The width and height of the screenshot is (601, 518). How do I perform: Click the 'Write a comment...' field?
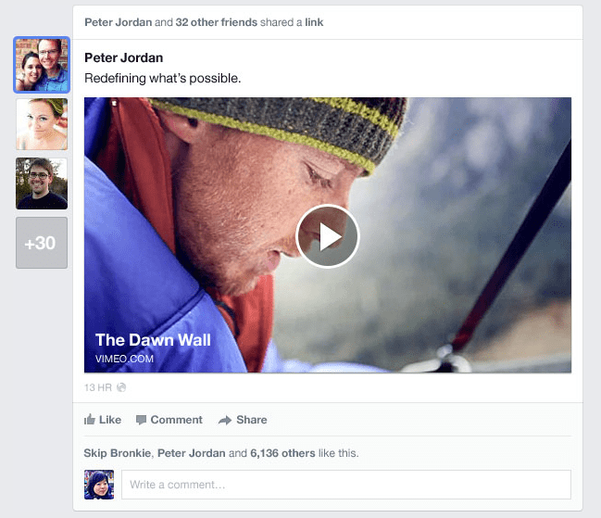[x=345, y=485]
